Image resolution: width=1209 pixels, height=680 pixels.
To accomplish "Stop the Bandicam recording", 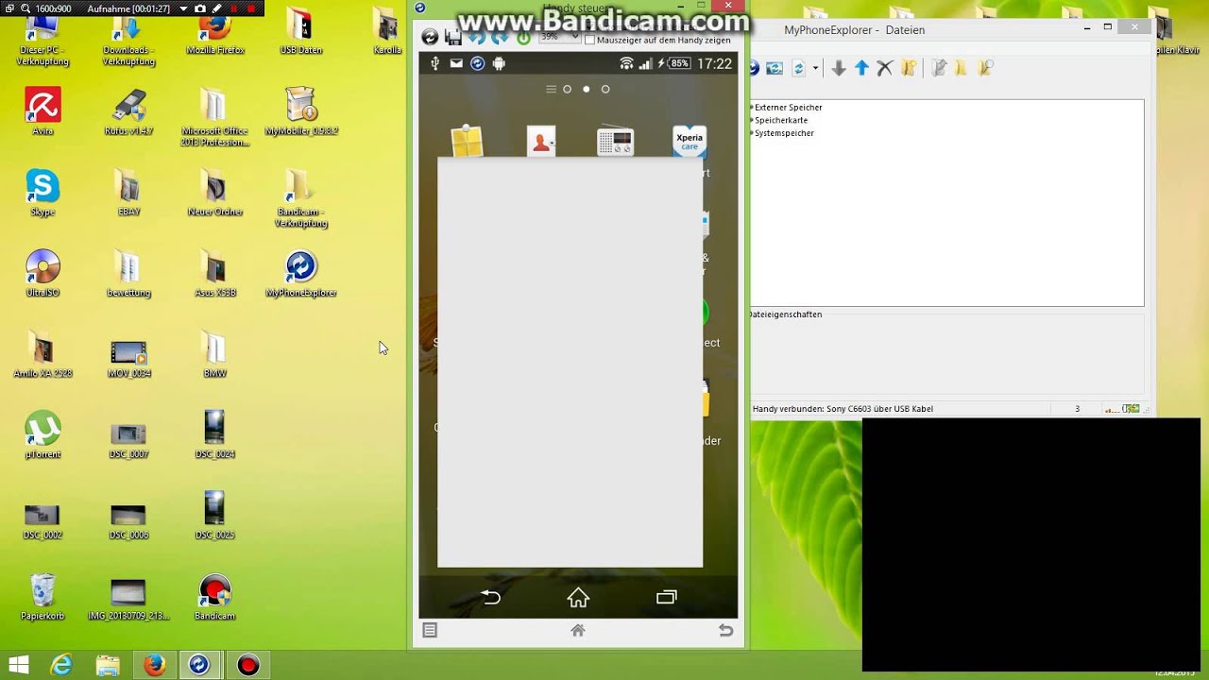I will tap(250, 8).
